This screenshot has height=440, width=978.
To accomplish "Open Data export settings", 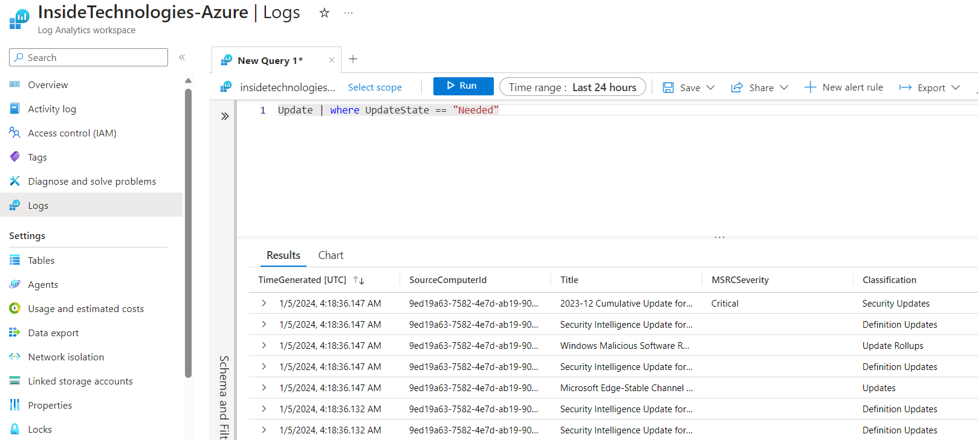I will click(x=53, y=333).
